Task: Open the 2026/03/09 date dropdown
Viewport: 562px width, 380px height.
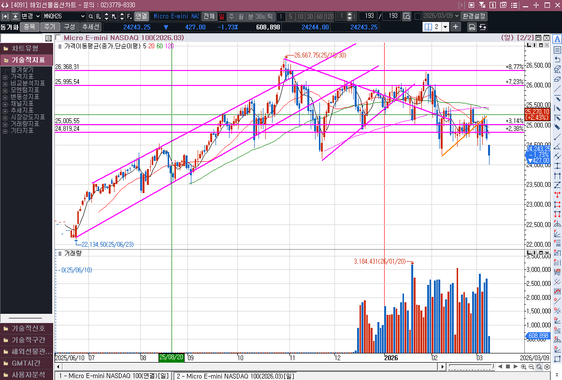Action: (457, 16)
